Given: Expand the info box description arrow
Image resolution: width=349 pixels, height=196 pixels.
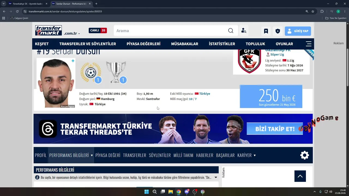Looking at the screenshot, I should (x=216, y=177).
